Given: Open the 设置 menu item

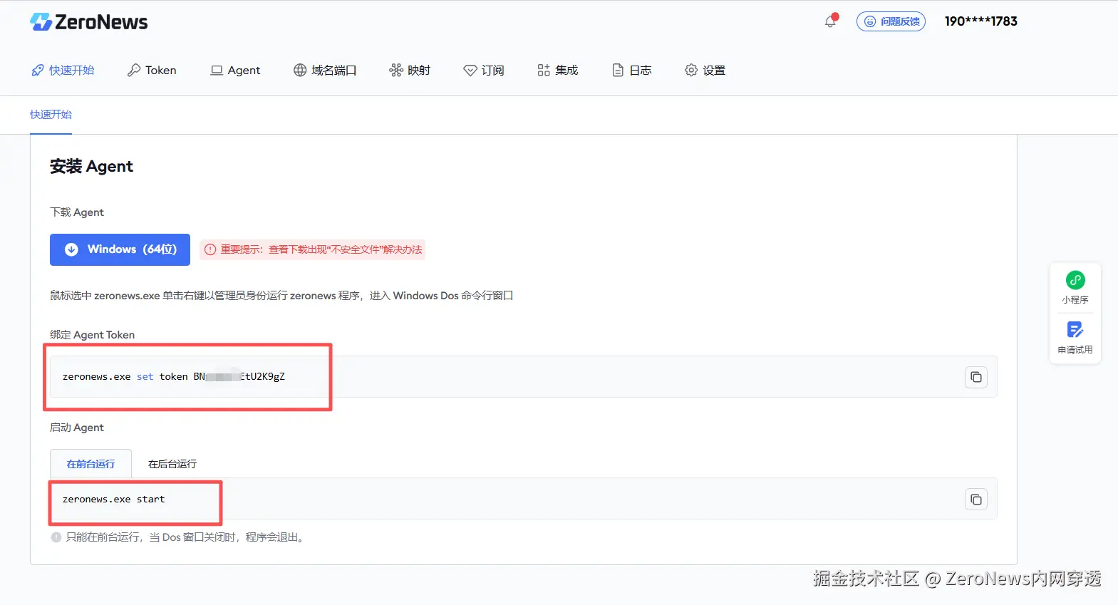Looking at the screenshot, I should [705, 70].
